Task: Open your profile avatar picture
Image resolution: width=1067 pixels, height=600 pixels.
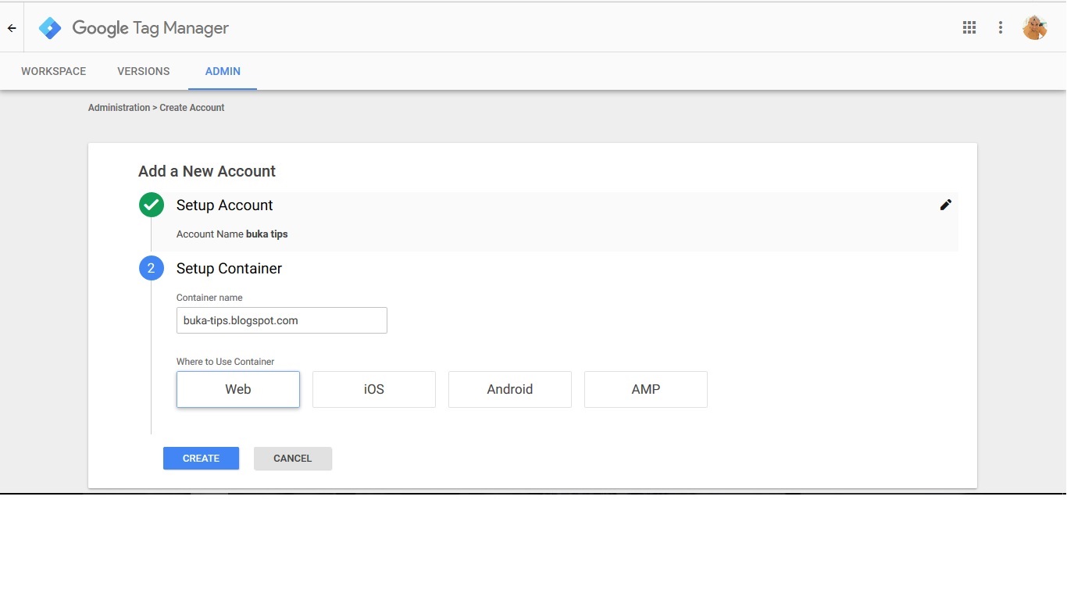Action: click(x=1034, y=27)
